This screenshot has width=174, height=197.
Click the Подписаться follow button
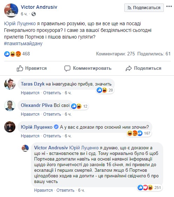(x=144, y=8)
